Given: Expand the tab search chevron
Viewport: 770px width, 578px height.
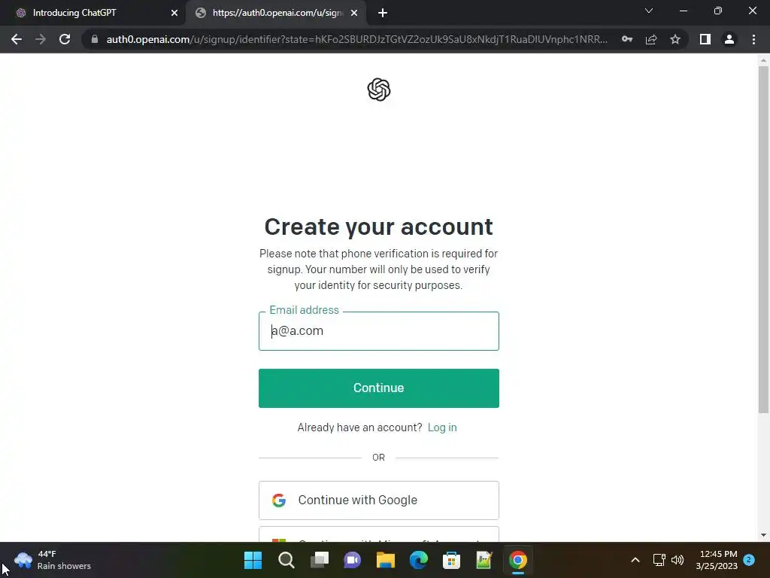Looking at the screenshot, I should [649, 11].
